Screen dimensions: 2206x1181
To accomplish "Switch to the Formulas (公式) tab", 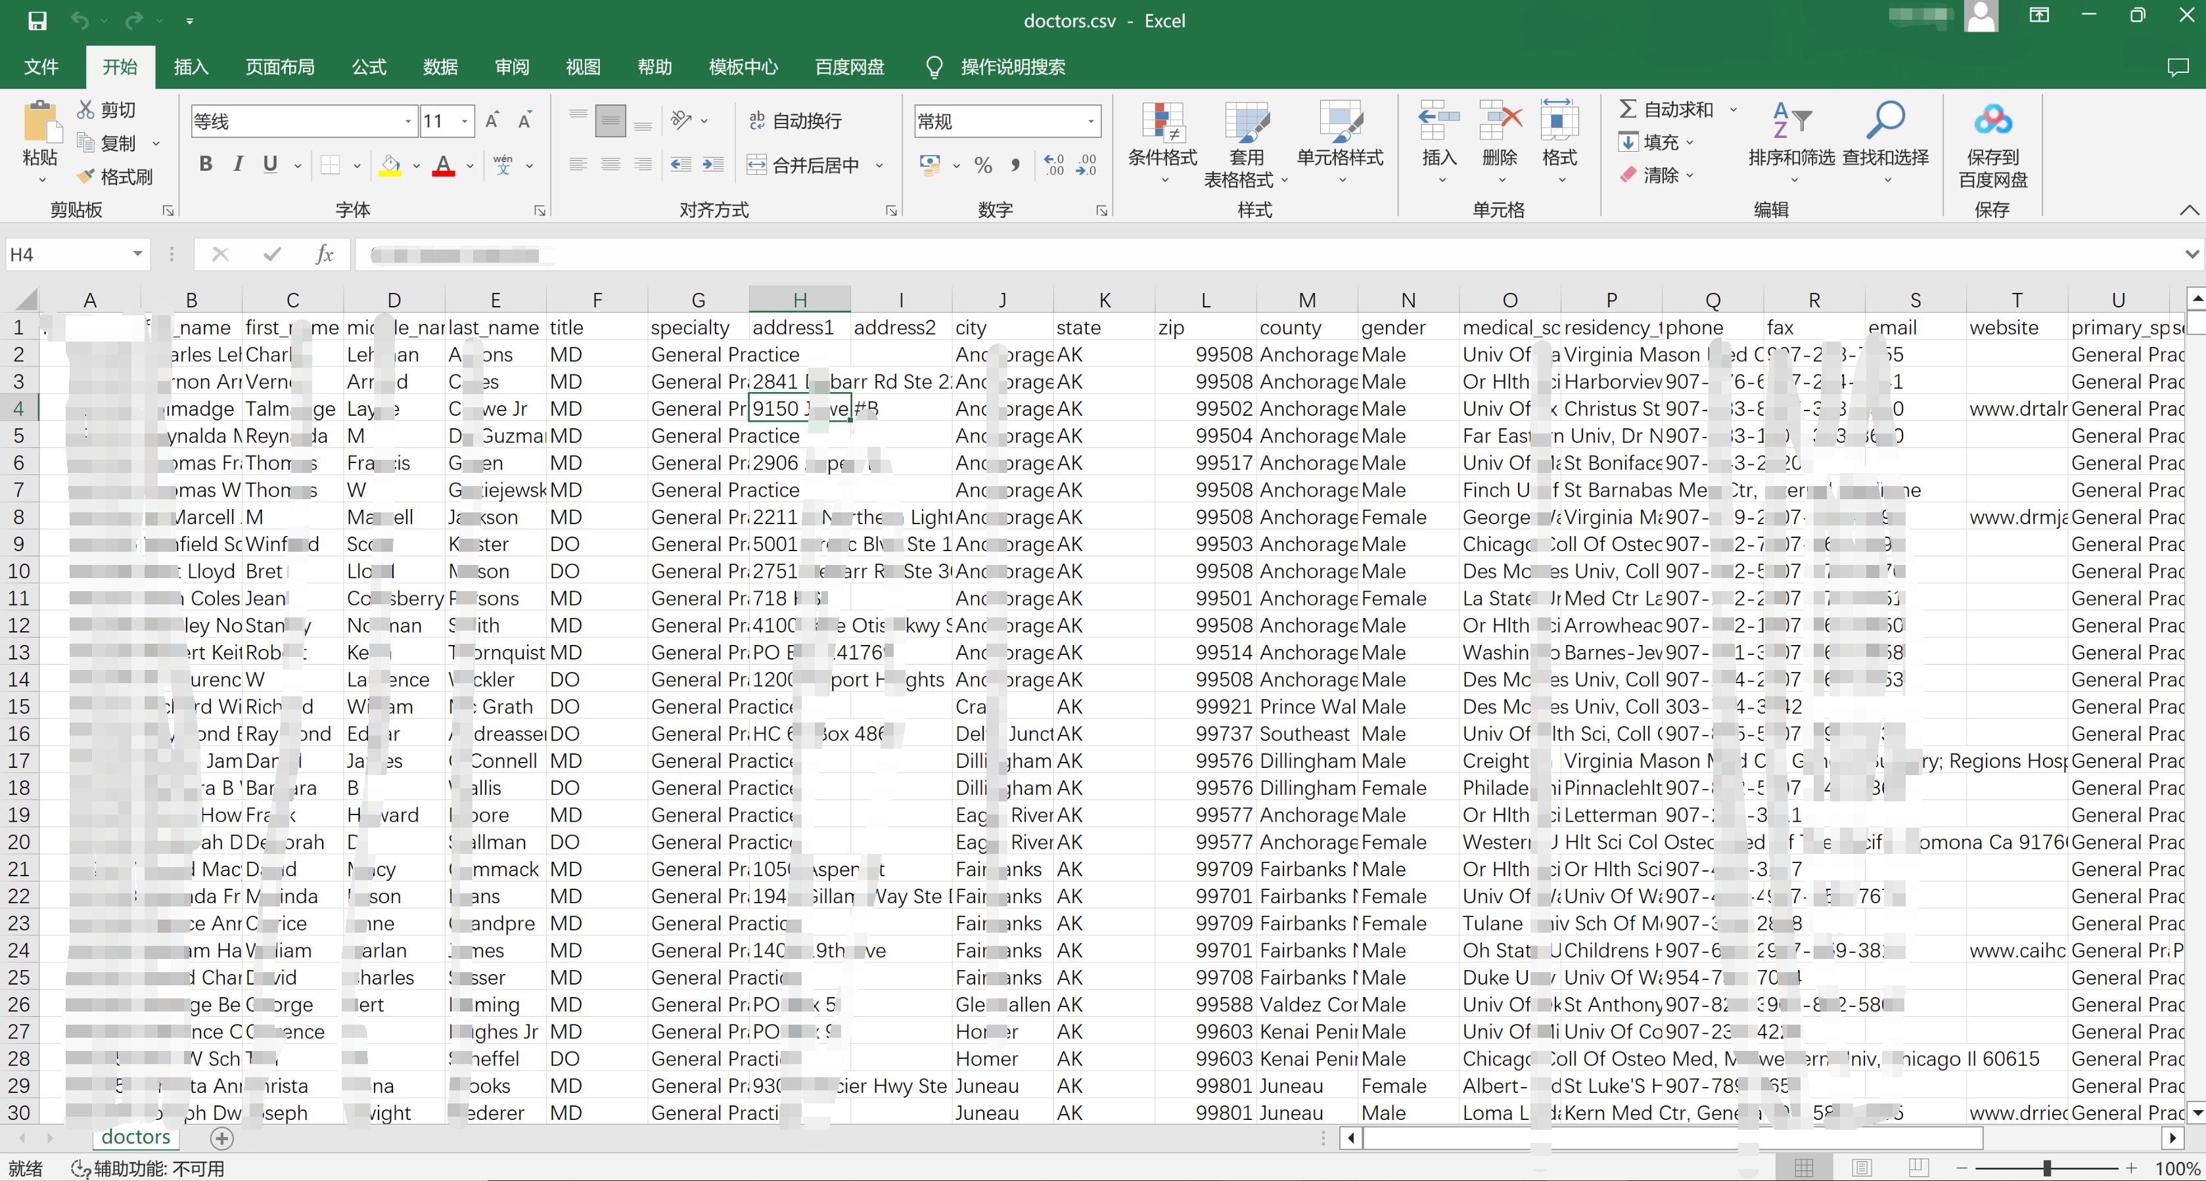I will 369,67.
